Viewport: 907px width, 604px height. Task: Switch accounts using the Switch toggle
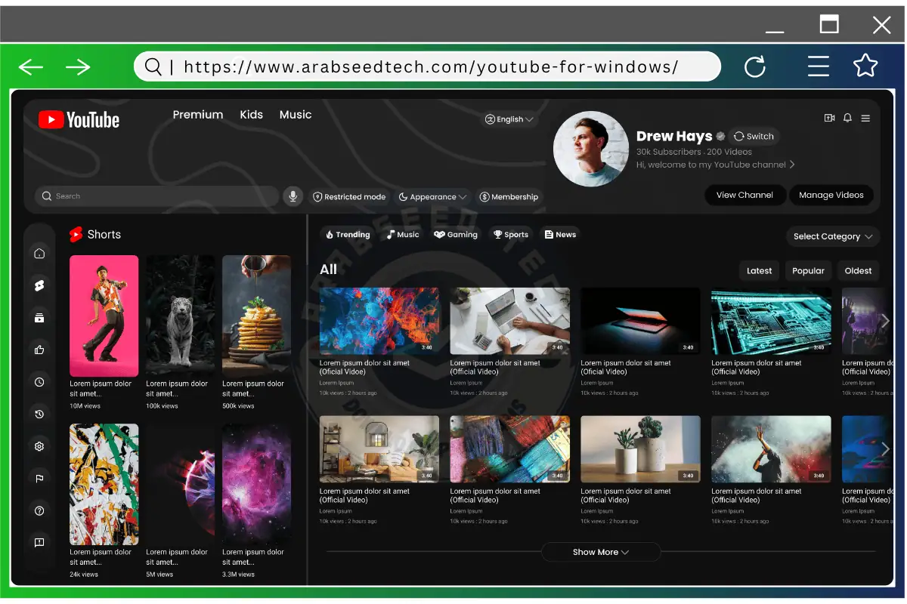pos(754,137)
